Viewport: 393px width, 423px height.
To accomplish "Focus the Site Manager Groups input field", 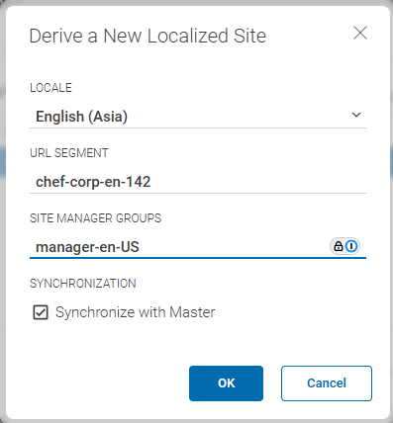I will [198, 247].
